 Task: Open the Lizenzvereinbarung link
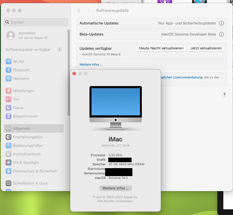[x=182, y=77]
